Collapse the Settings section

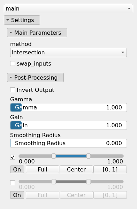coord(22,20)
